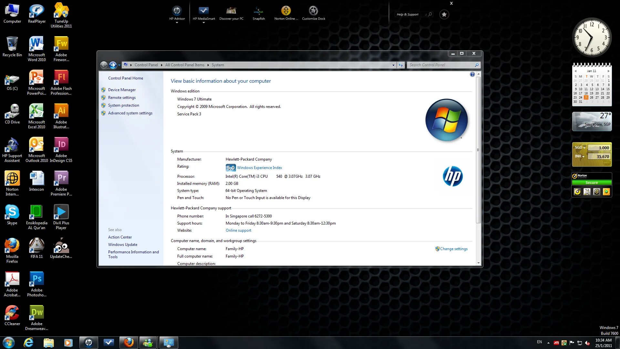The image size is (620, 349).
Task: Go to next month in calendar gadget
Action: point(608,71)
